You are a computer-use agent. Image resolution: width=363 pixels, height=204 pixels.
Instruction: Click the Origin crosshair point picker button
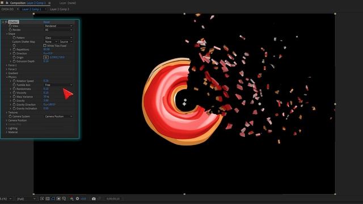pos(46,57)
